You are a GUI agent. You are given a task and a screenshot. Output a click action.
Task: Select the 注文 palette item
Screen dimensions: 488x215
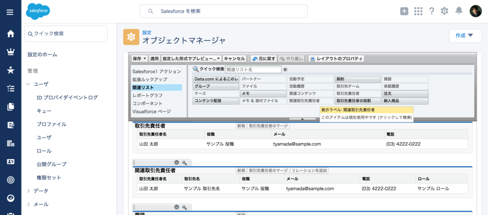(405, 94)
